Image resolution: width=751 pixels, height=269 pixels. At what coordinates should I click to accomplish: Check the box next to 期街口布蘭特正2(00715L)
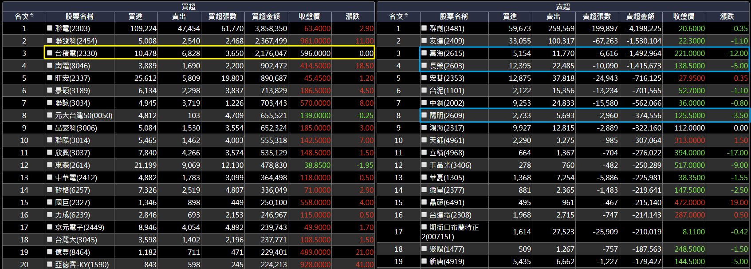coord(425,227)
